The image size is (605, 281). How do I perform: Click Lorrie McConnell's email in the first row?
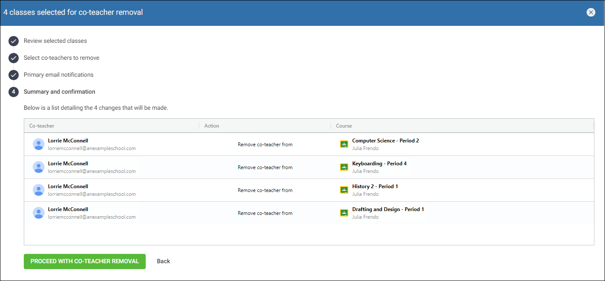pyautogui.click(x=92, y=148)
